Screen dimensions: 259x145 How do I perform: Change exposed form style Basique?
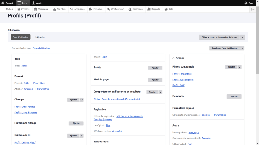[206, 115]
